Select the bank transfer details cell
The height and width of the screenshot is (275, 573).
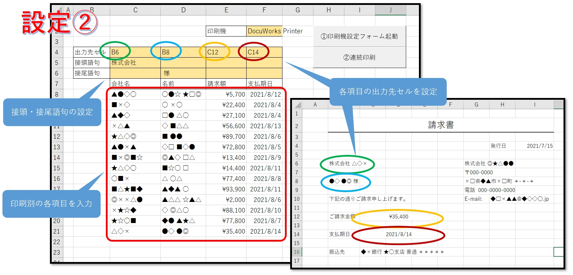tap(402, 252)
